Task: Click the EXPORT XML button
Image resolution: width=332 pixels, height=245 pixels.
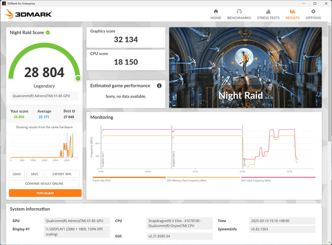Action: click(x=62, y=174)
